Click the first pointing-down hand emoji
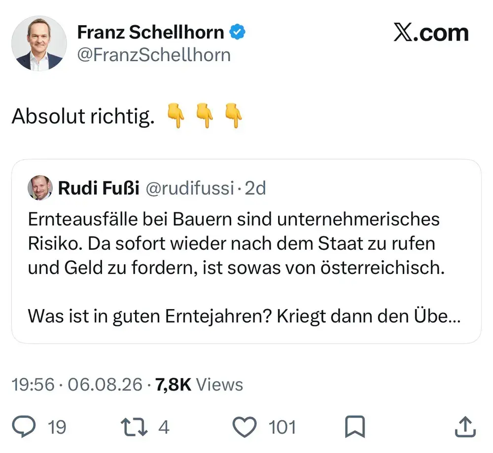Viewport: 493px width, 453px height. 176,115
